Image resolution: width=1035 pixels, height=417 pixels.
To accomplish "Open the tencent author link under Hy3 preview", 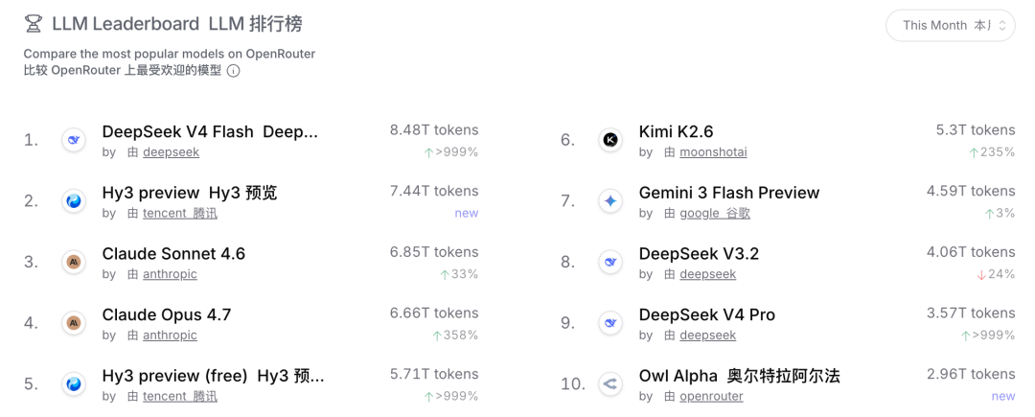I will click(180, 213).
